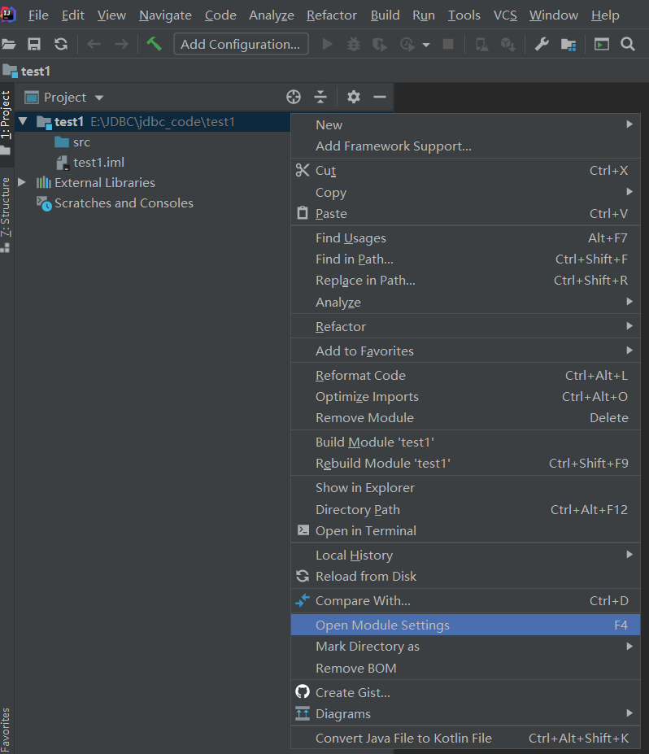This screenshot has height=754, width=649.
Task: Click the Terminal icon on the toolbar
Action: [603, 44]
